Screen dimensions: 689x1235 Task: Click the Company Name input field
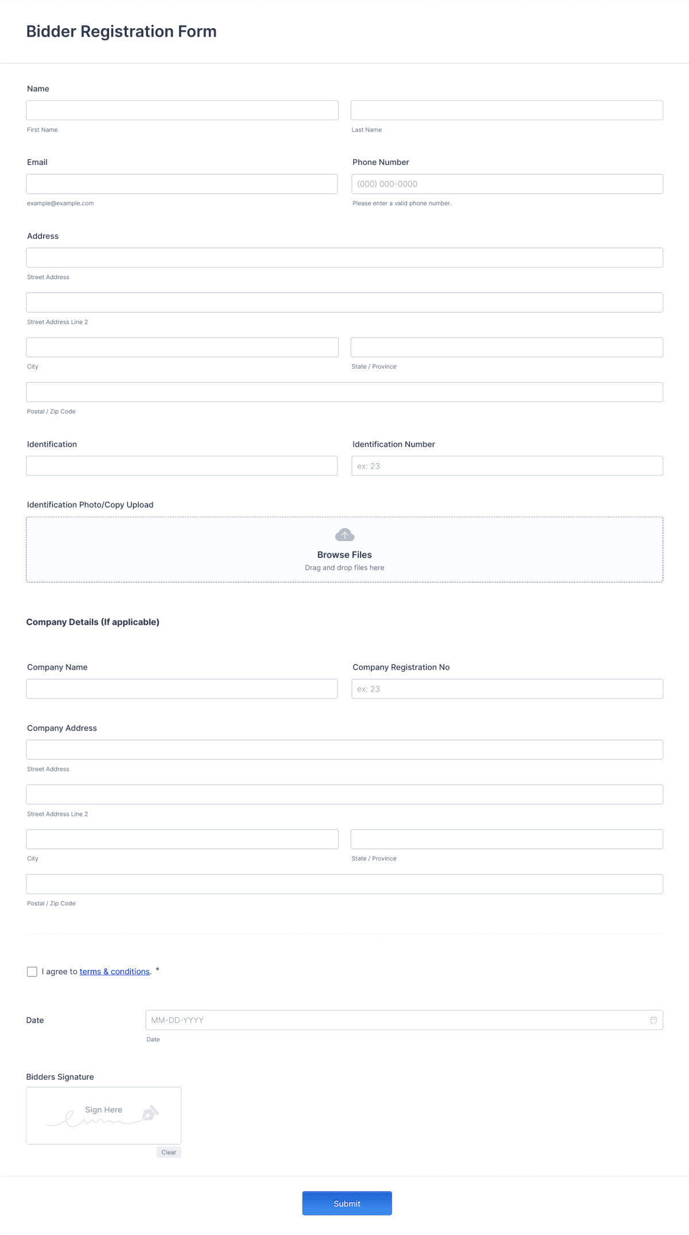pyautogui.click(x=181, y=688)
